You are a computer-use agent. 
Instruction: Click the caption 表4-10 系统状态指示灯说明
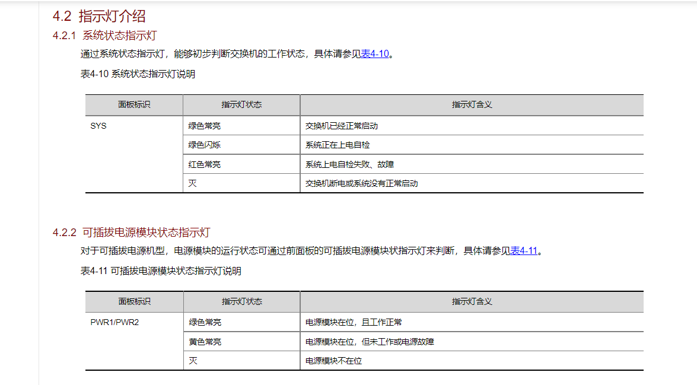pos(138,74)
